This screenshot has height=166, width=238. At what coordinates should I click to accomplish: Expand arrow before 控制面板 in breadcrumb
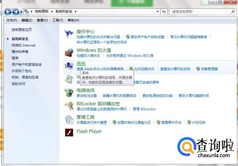(x=32, y=12)
